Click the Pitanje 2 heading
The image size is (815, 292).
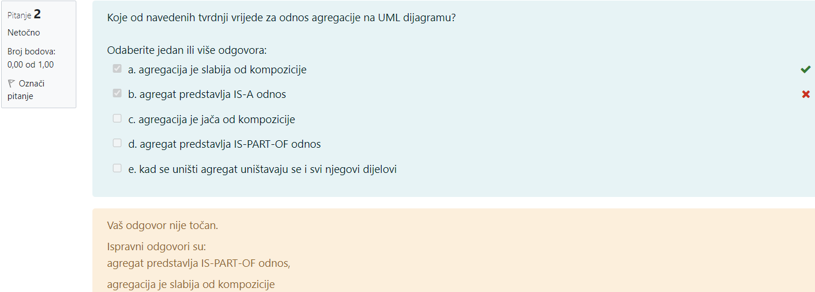pyautogui.click(x=24, y=15)
